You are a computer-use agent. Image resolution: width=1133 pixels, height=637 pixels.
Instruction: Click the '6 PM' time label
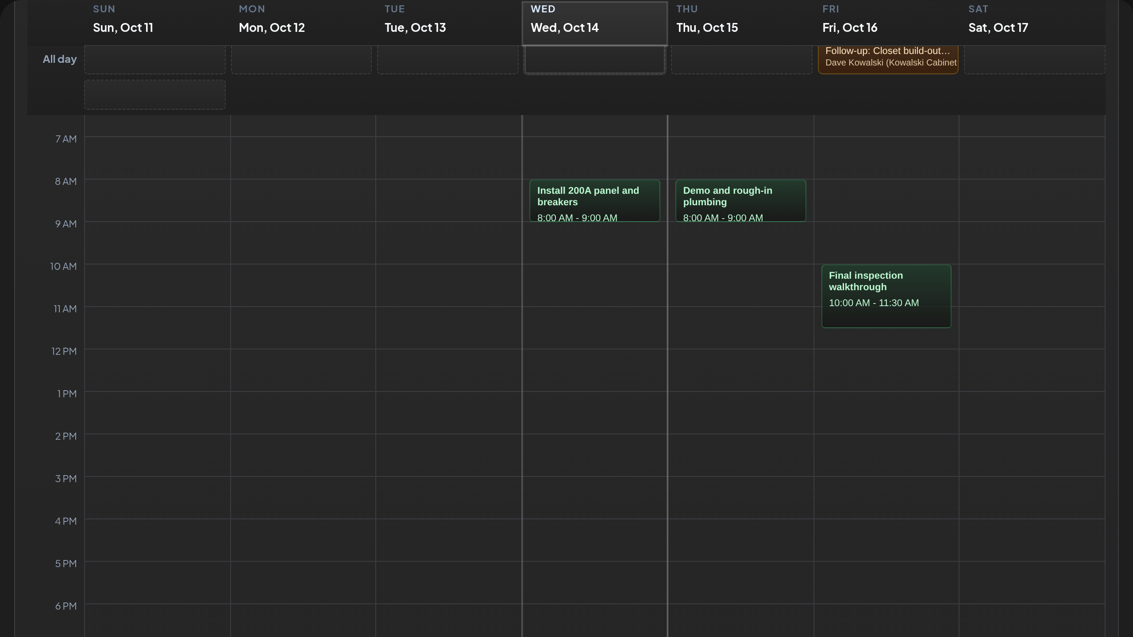(x=66, y=606)
